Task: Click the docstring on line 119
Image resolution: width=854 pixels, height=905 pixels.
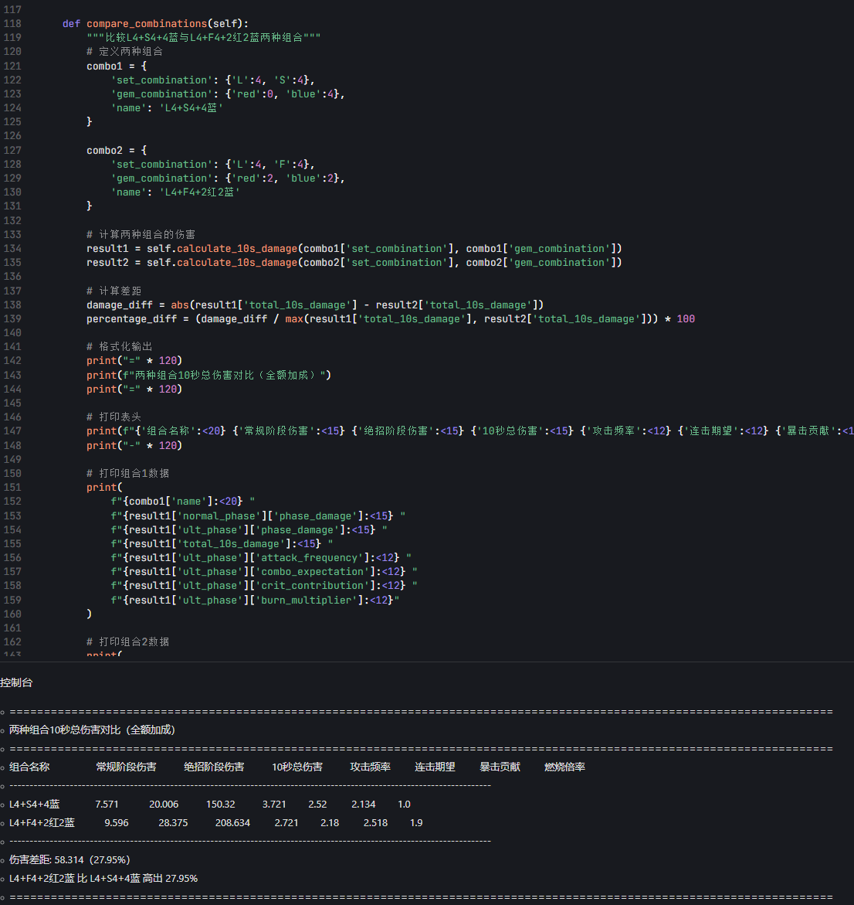Action: (204, 38)
